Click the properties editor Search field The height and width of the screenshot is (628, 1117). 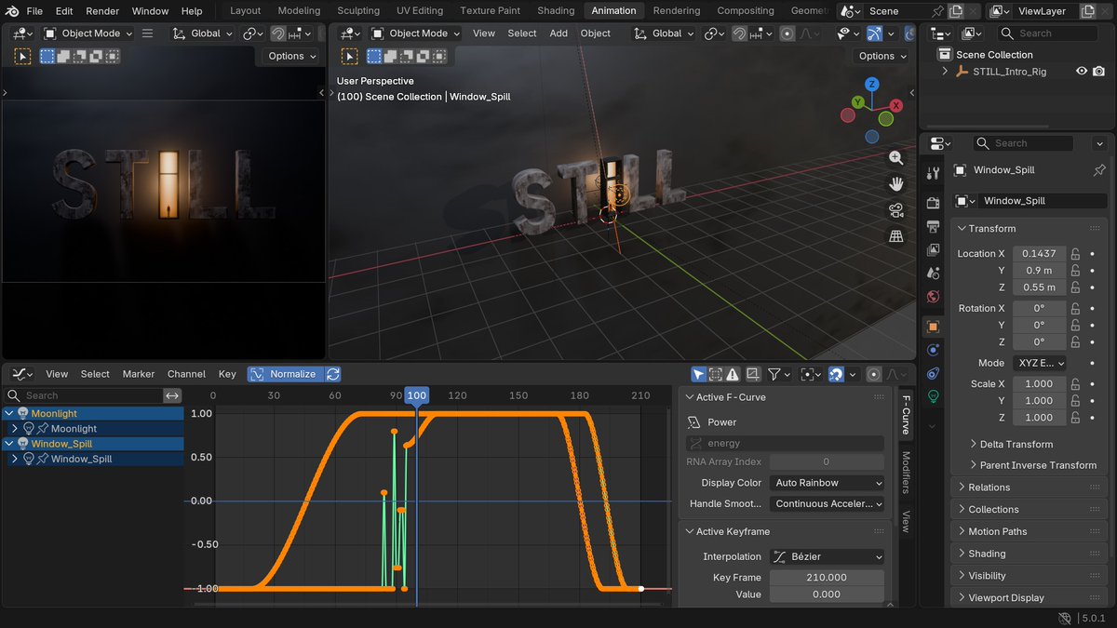(x=1022, y=143)
